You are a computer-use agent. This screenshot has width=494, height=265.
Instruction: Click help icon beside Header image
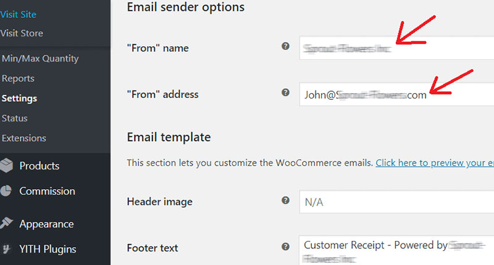coord(285,200)
